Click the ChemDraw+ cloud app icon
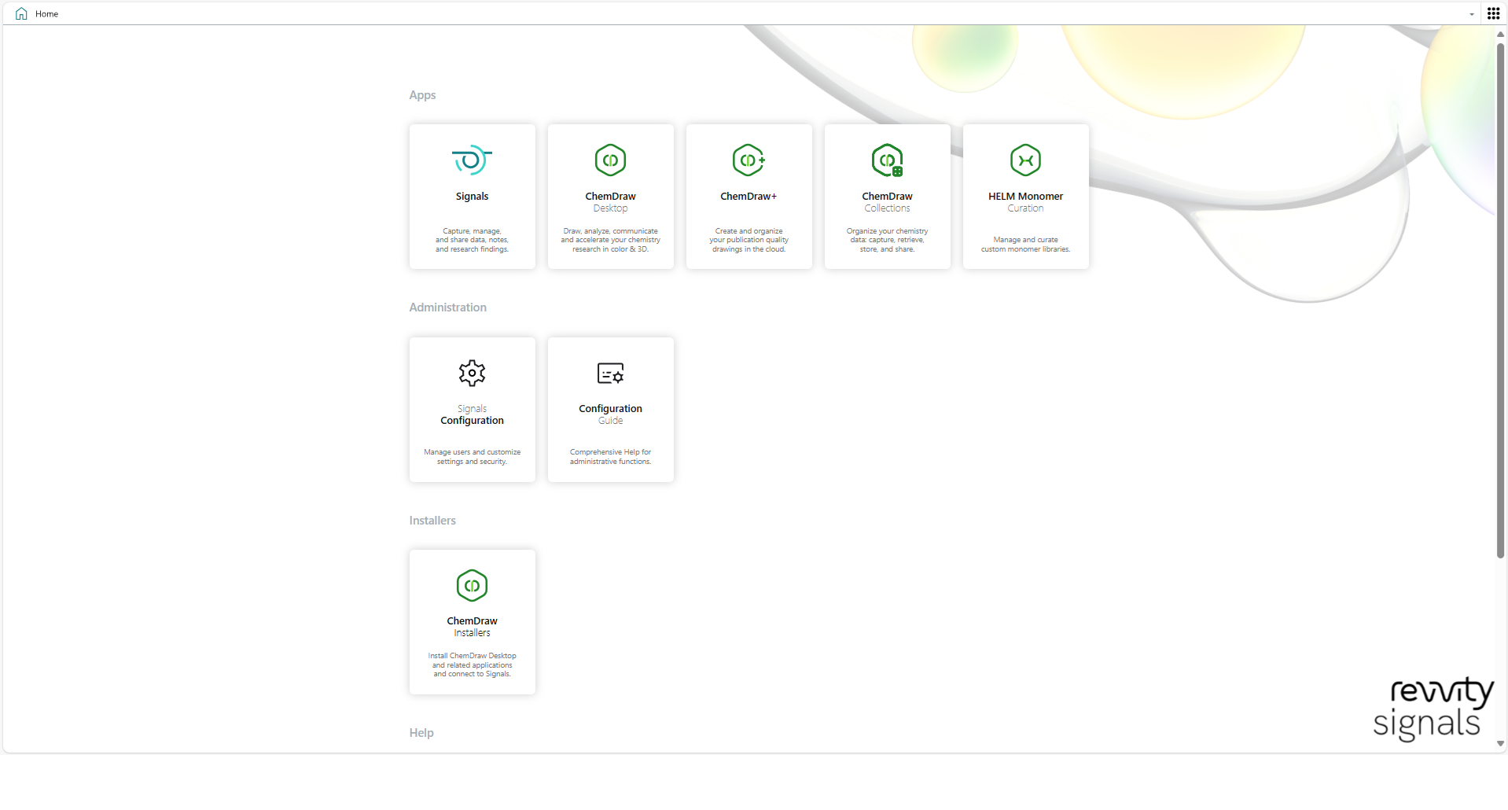 748,160
